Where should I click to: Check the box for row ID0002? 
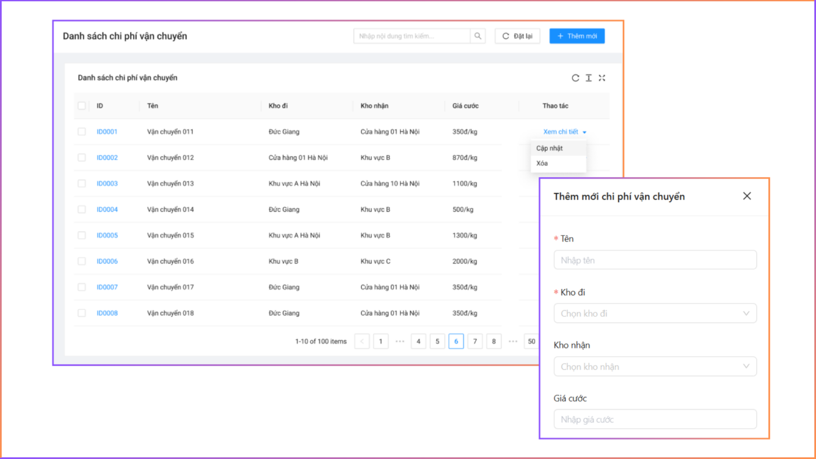[x=82, y=158]
